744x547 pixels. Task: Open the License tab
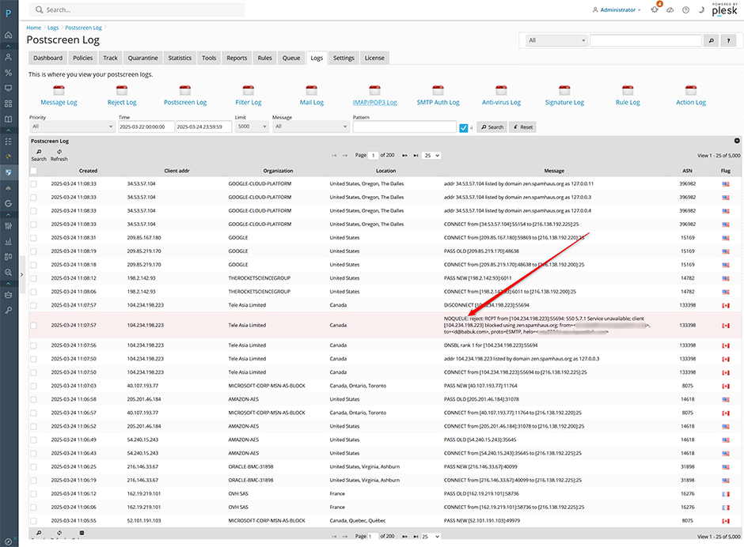pyautogui.click(x=374, y=58)
